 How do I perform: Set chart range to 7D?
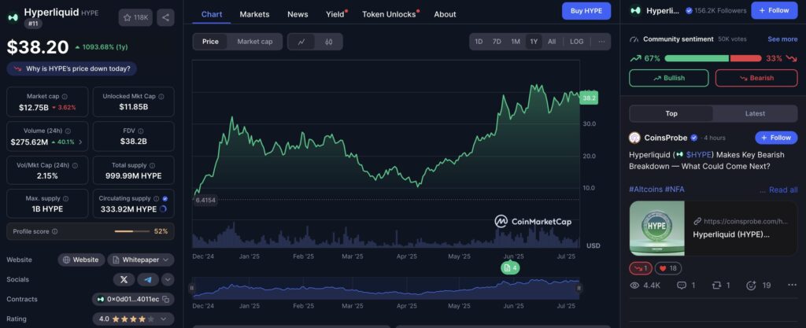(497, 42)
